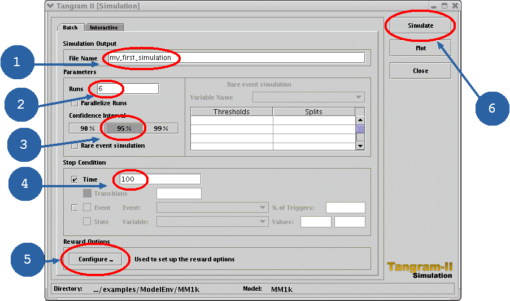The height and width of the screenshot is (301, 510).
Task: Enable Rare event simulation checkbox
Action: tap(75, 145)
